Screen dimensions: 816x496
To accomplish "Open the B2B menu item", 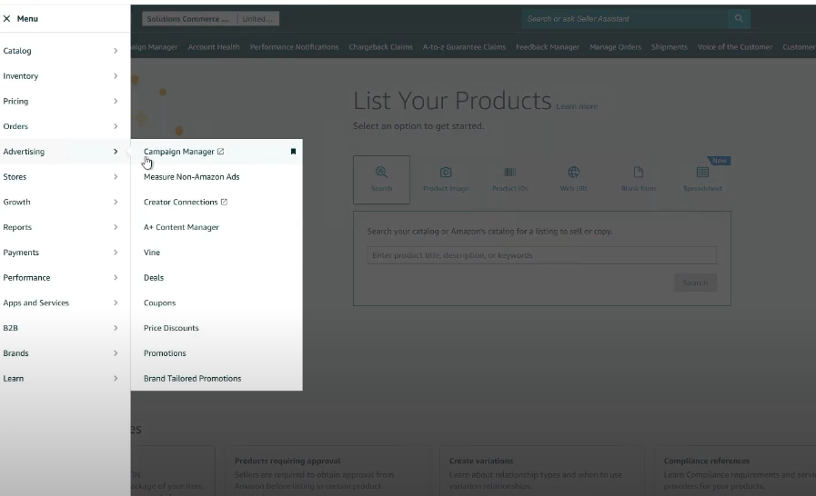I will [65, 328].
